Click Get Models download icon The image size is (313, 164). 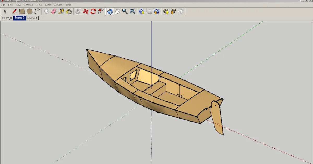166,11
